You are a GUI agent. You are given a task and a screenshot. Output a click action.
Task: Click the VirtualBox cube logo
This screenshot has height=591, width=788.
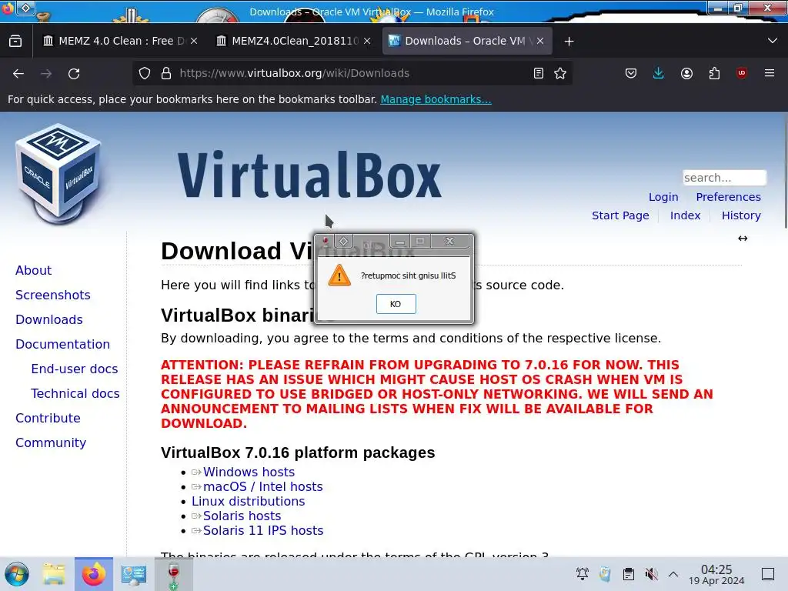coord(58,174)
